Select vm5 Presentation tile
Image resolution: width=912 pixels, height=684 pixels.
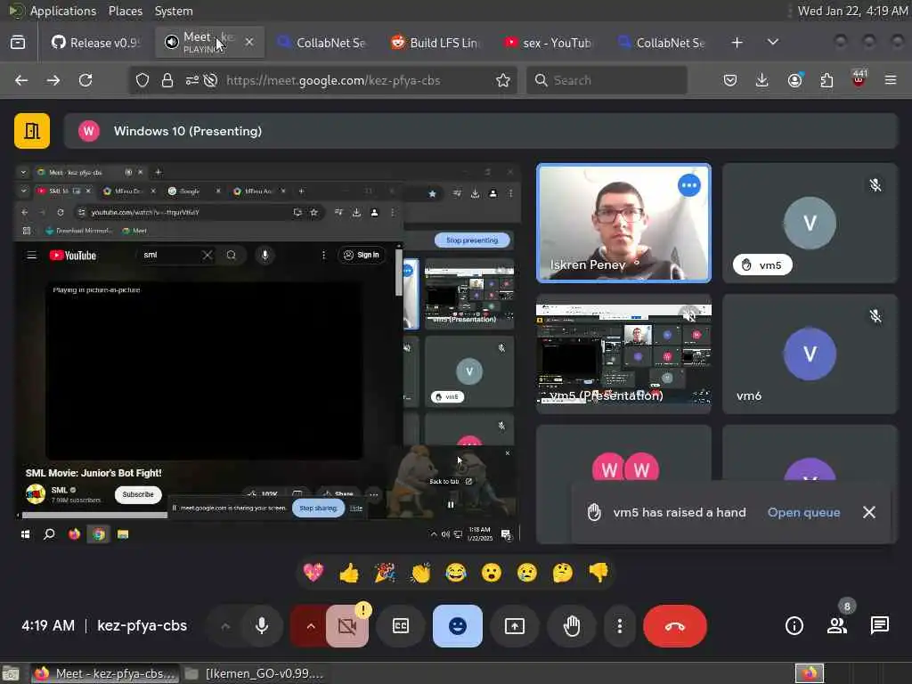click(623, 354)
